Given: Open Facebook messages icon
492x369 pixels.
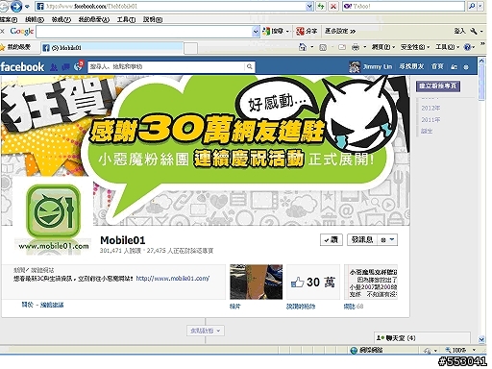Looking at the screenshot, I should [x=65, y=67].
